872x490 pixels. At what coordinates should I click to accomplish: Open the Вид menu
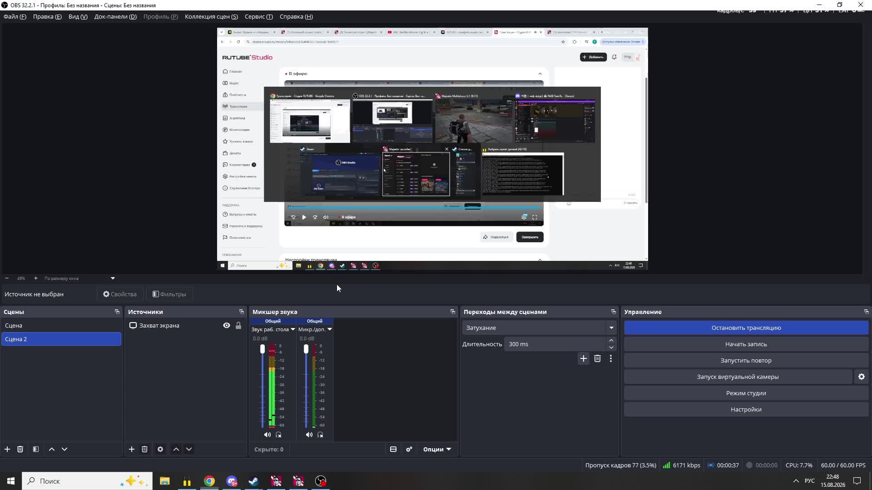78,17
